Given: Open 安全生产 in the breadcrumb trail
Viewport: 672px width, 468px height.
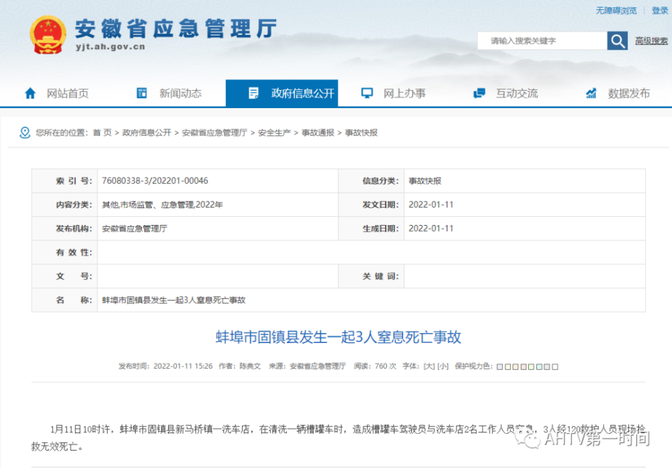Looking at the screenshot, I should point(274,133).
